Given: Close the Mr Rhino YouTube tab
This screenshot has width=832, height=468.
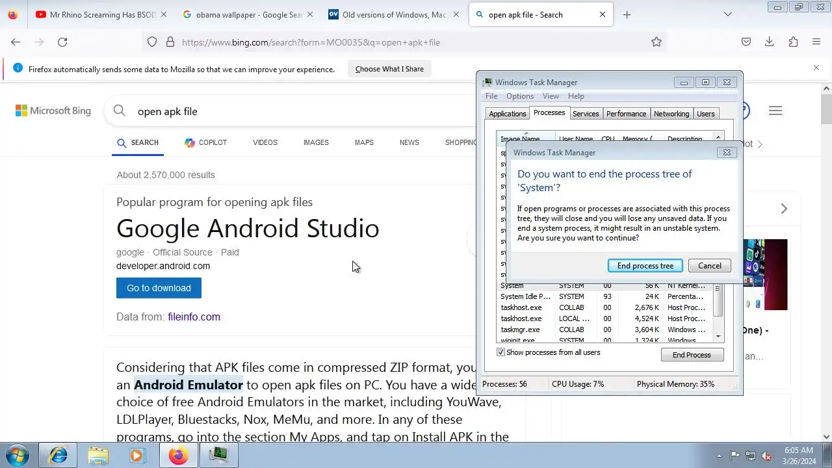Looking at the screenshot, I should tap(163, 14).
